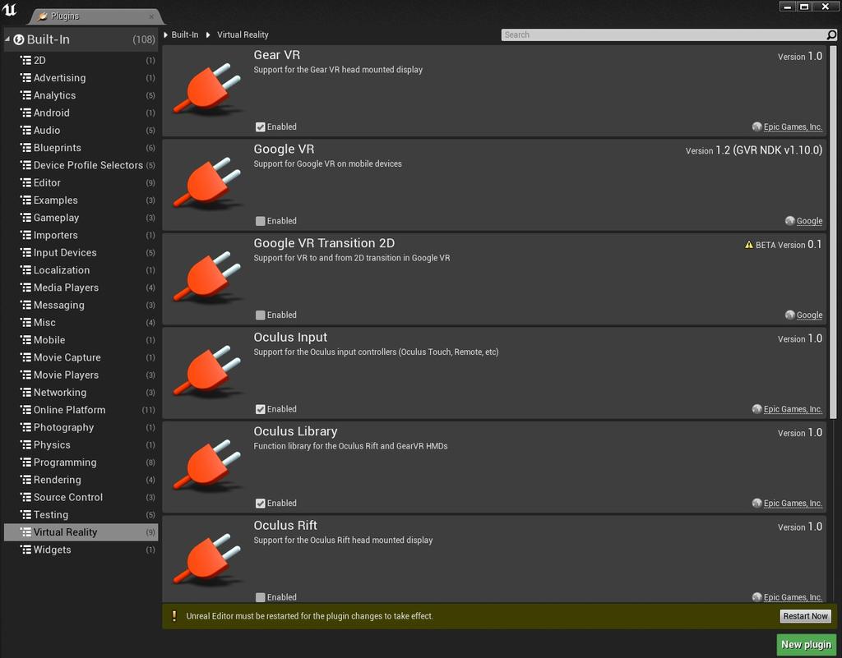Enable the Google VR plugin checkbox
842x658 pixels.
[261, 221]
